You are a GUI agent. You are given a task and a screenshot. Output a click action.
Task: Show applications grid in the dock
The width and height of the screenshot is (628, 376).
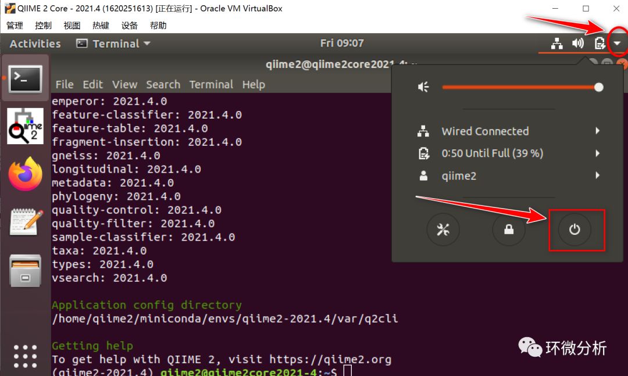coord(25,356)
